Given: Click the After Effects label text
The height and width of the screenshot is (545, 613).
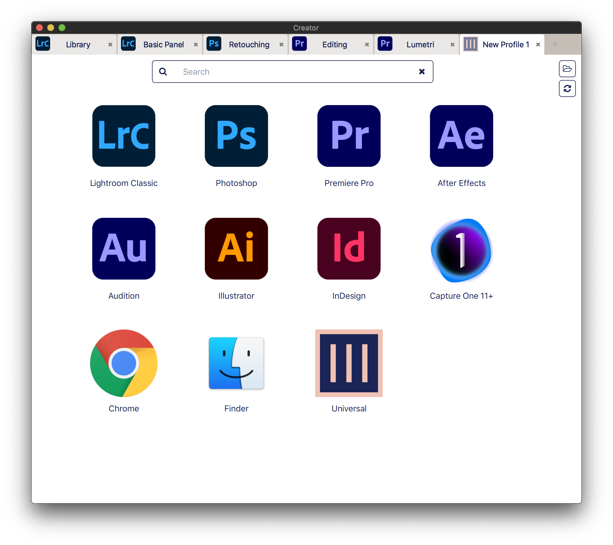Looking at the screenshot, I should (x=461, y=183).
